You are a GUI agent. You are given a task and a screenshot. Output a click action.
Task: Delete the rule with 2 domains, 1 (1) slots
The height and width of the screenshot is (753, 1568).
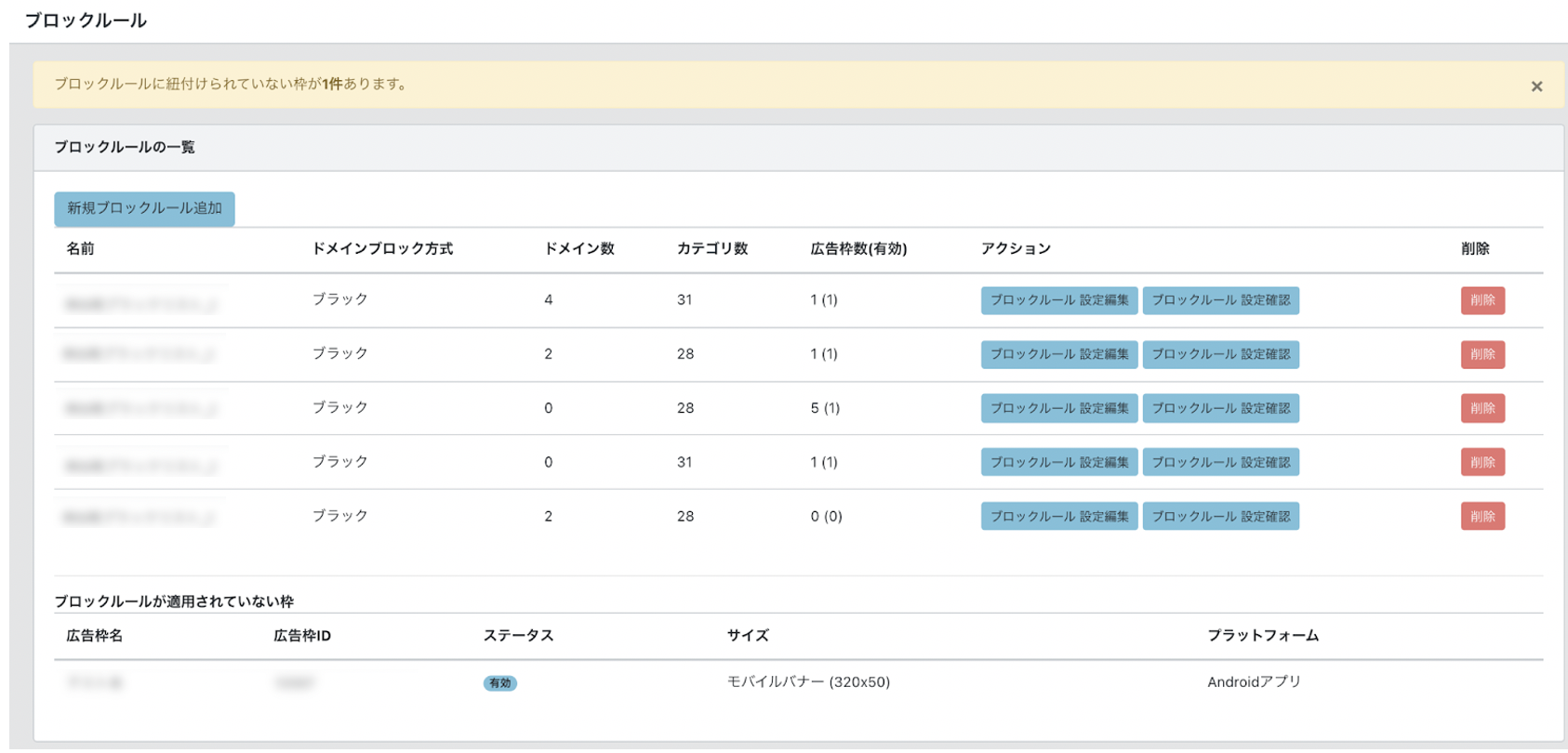click(x=1482, y=354)
